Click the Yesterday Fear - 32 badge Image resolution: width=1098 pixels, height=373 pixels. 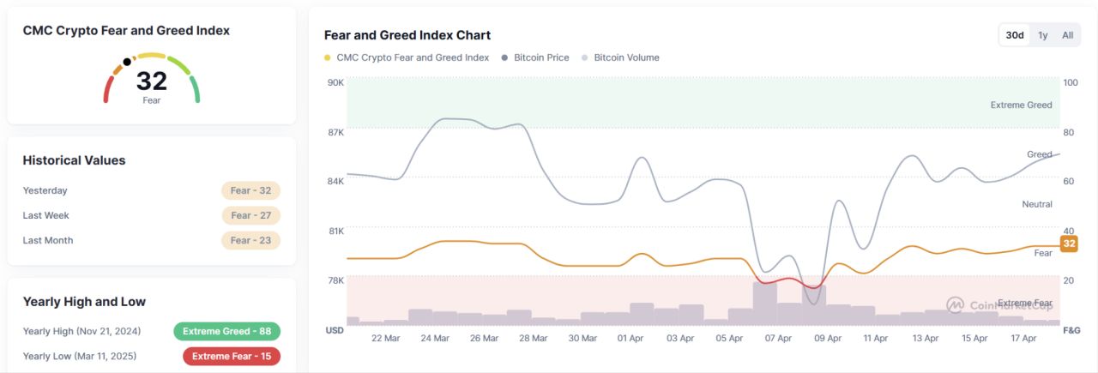click(250, 190)
